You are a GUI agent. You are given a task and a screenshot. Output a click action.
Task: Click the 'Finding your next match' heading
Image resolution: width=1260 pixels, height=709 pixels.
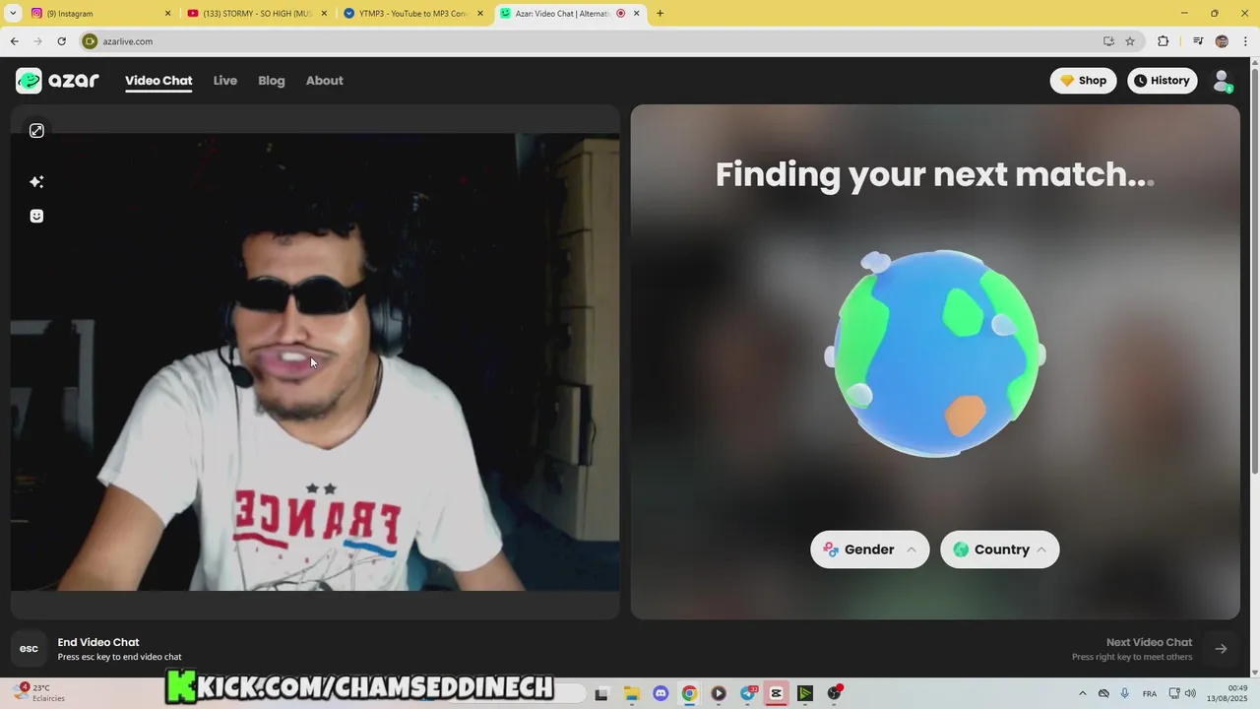934,174
